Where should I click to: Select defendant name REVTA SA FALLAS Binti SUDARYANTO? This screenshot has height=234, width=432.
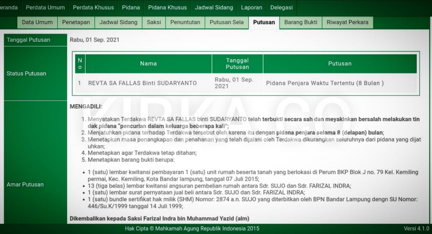(x=143, y=83)
